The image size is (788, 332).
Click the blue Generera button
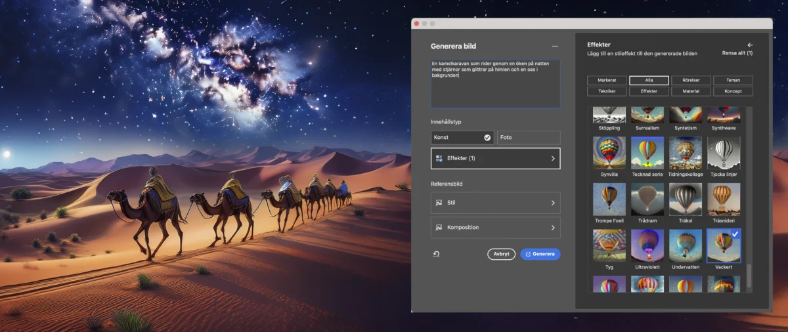tap(540, 254)
